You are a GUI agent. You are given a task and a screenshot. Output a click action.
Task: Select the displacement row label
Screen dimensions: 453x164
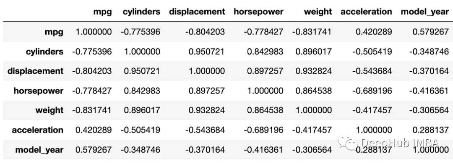pos(36,71)
